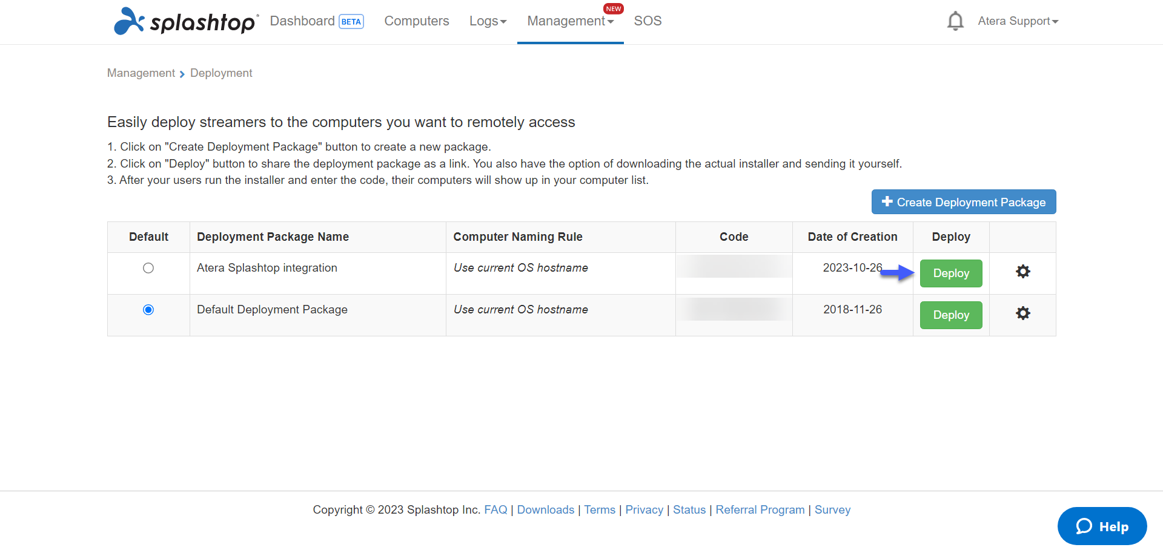Click the 'Atera Splashtop integration' package name
Image resolution: width=1163 pixels, height=556 pixels.
pyautogui.click(x=267, y=268)
